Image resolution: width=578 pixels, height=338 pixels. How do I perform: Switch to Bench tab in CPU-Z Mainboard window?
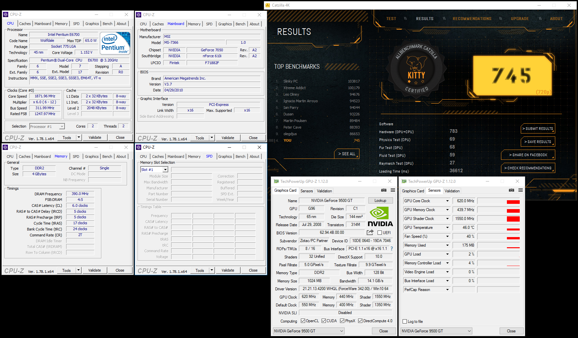coord(241,24)
